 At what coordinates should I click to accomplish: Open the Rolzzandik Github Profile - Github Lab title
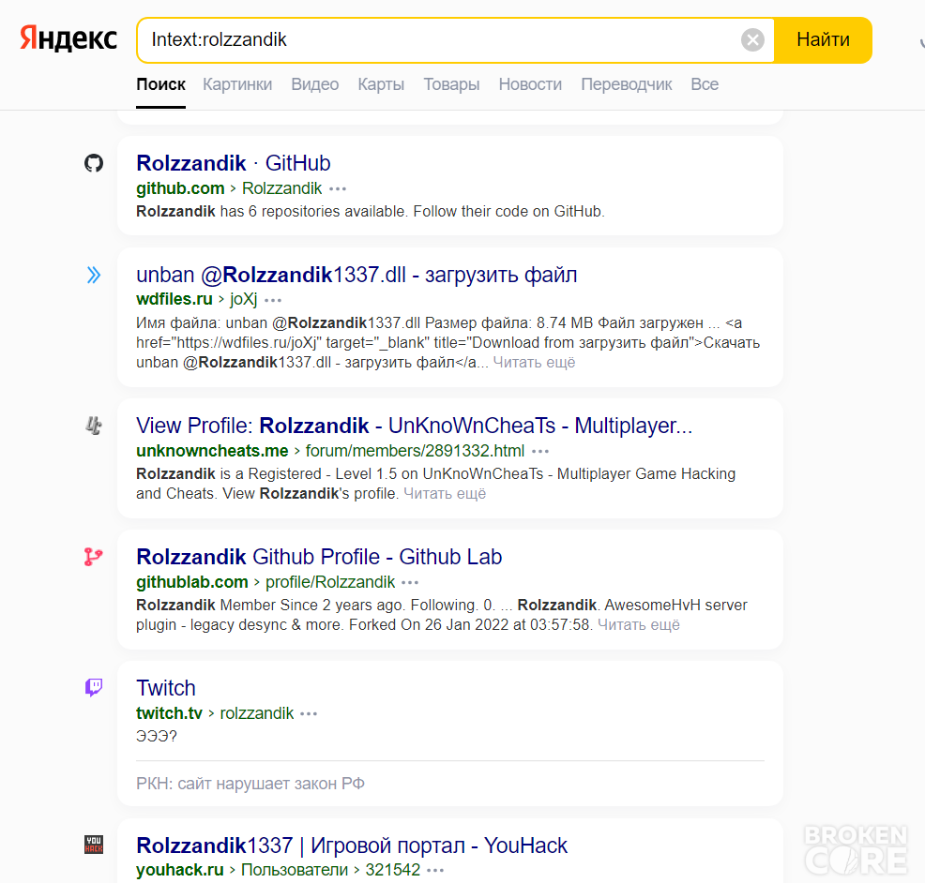click(319, 557)
